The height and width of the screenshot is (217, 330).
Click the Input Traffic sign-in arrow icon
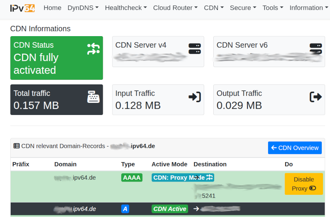[194, 97]
